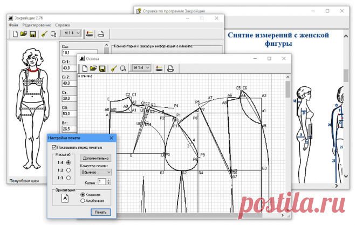
Task: Open the Справка menu
Action: pos(63,25)
